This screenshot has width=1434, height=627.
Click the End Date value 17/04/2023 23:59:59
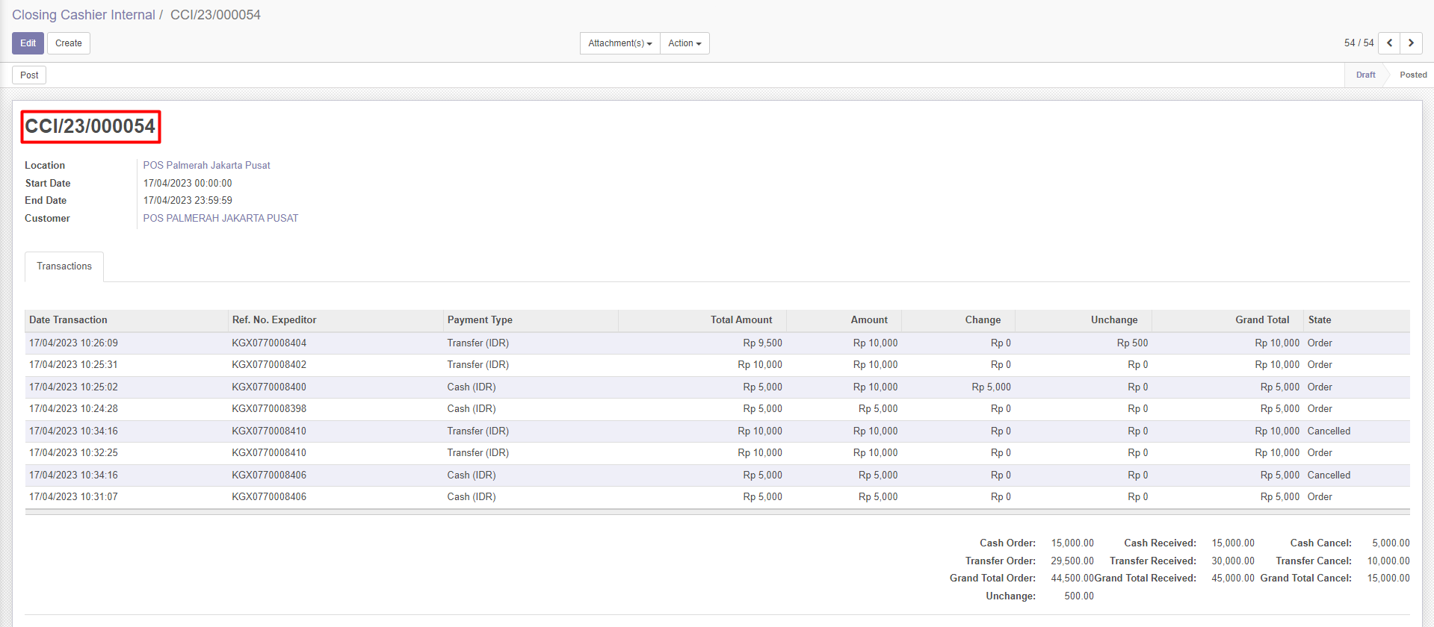pos(188,201)
